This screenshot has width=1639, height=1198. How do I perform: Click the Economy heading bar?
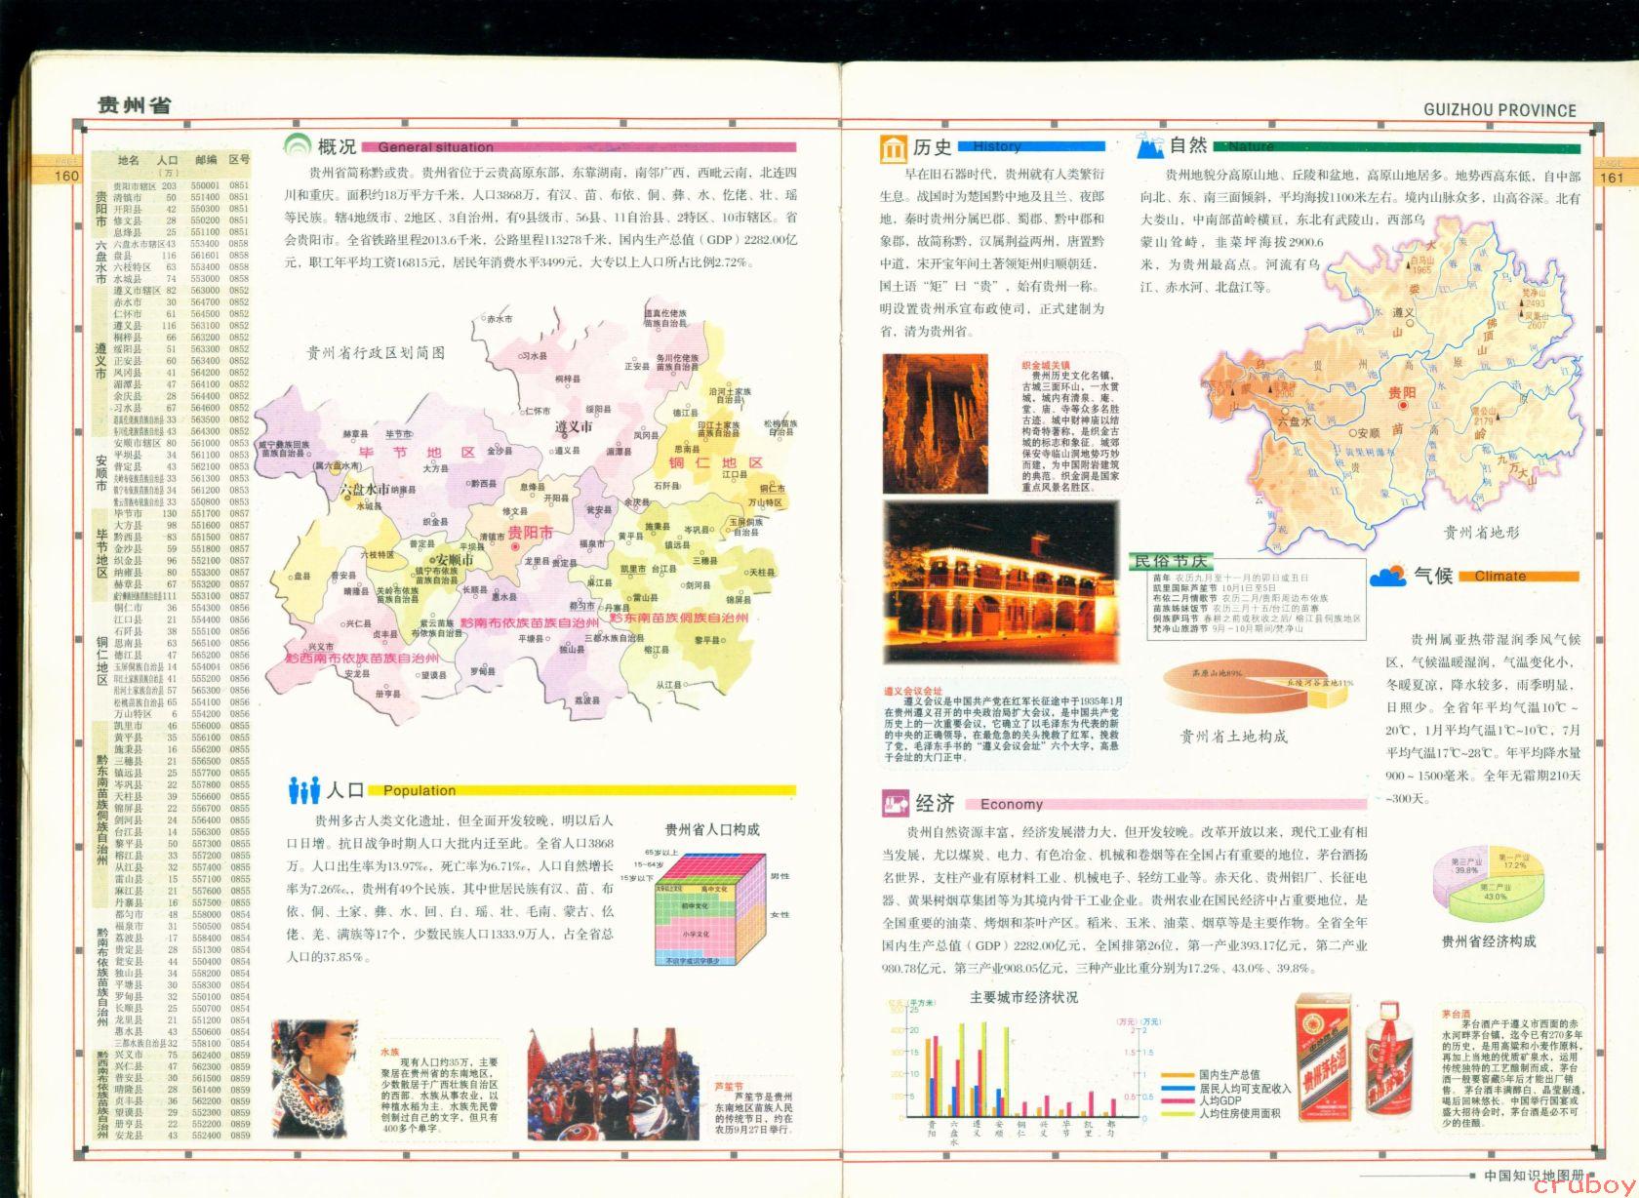[x=1167, y=805]
